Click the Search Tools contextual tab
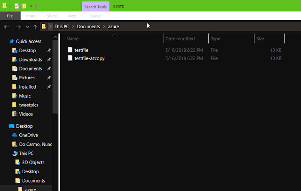The image size is (301, 191). pos(95,7)
